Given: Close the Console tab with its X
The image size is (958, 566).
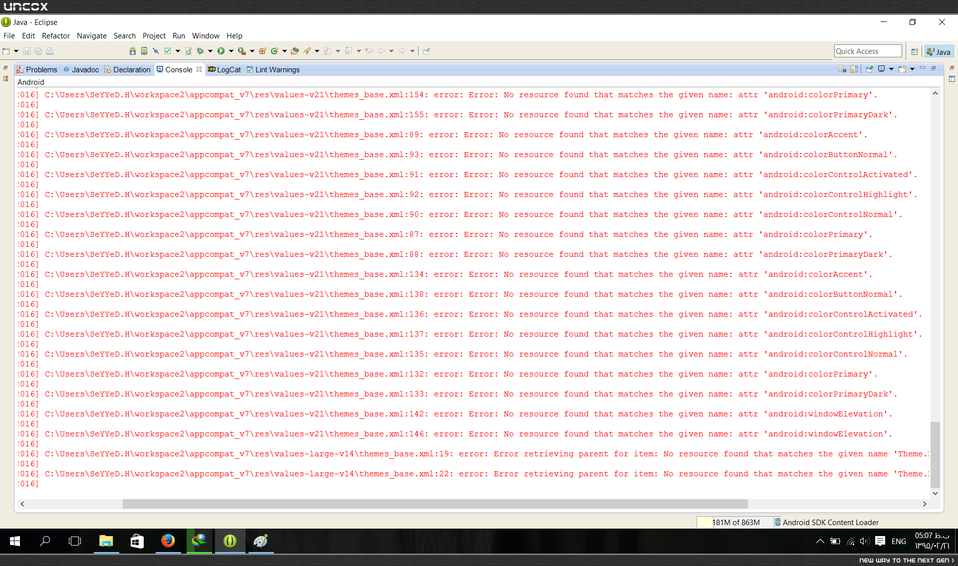Looking at the screenshot, I should 199,69.
